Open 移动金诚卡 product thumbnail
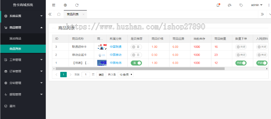Screen dimensions: 271x119 coord(102,55)
